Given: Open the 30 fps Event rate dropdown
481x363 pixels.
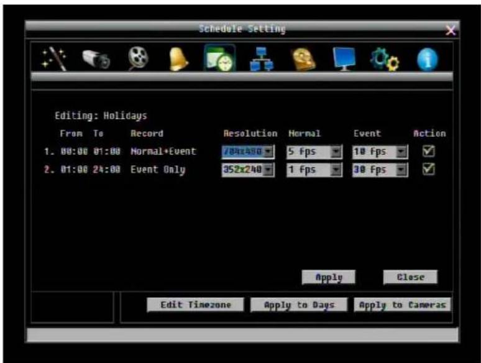Looking at the screenshot, I should [x=380, y=170].
